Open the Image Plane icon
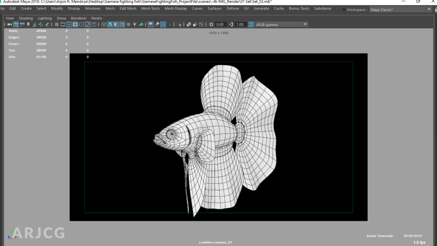Viewport: 437px width, 246px height. pyautogui.click(x=34, y=24)
